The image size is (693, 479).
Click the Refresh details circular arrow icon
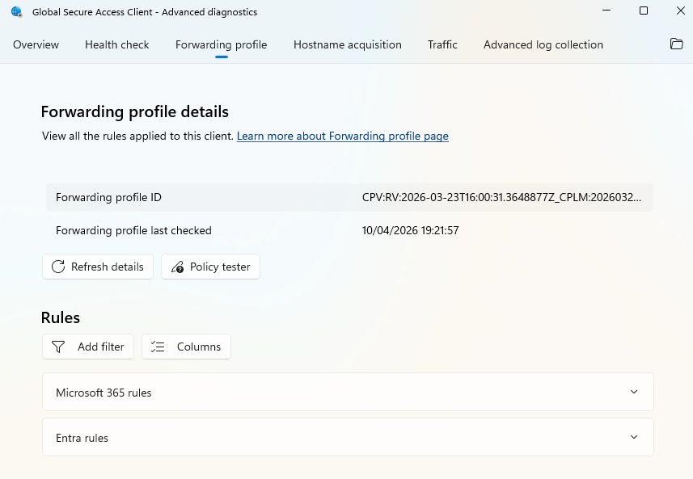(x=57, y=267)
